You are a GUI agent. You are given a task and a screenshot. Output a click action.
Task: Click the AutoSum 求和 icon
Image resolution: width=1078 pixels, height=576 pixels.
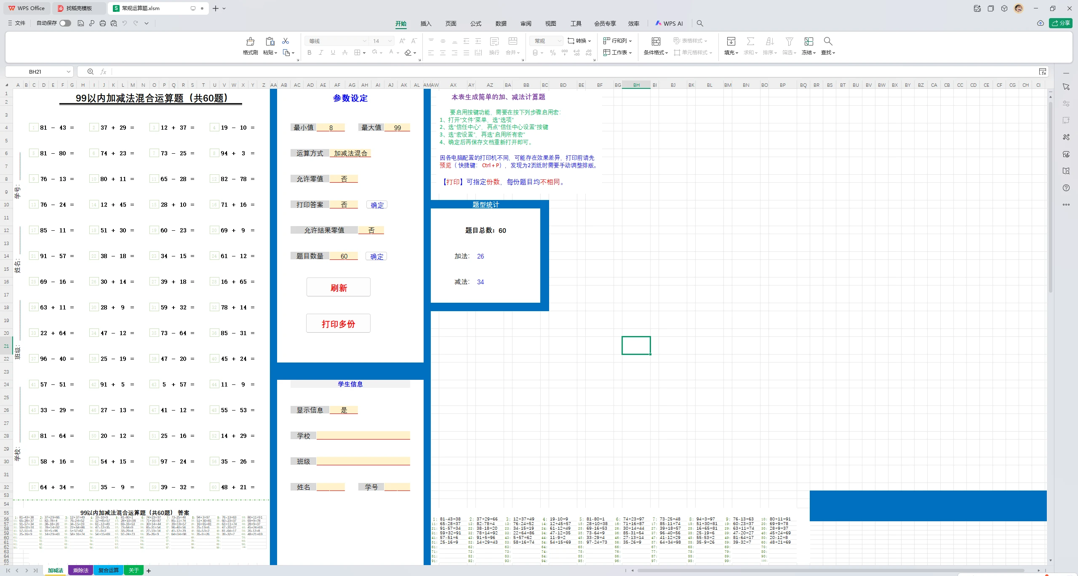click(x=750, y=41)
